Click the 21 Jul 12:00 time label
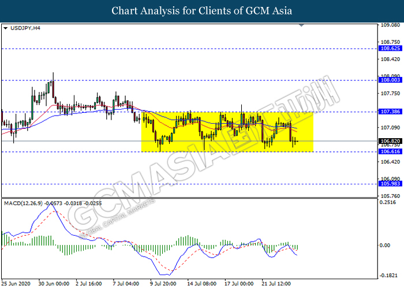The height and width of the screenshot is (289, 404). [x=276, y=284]
